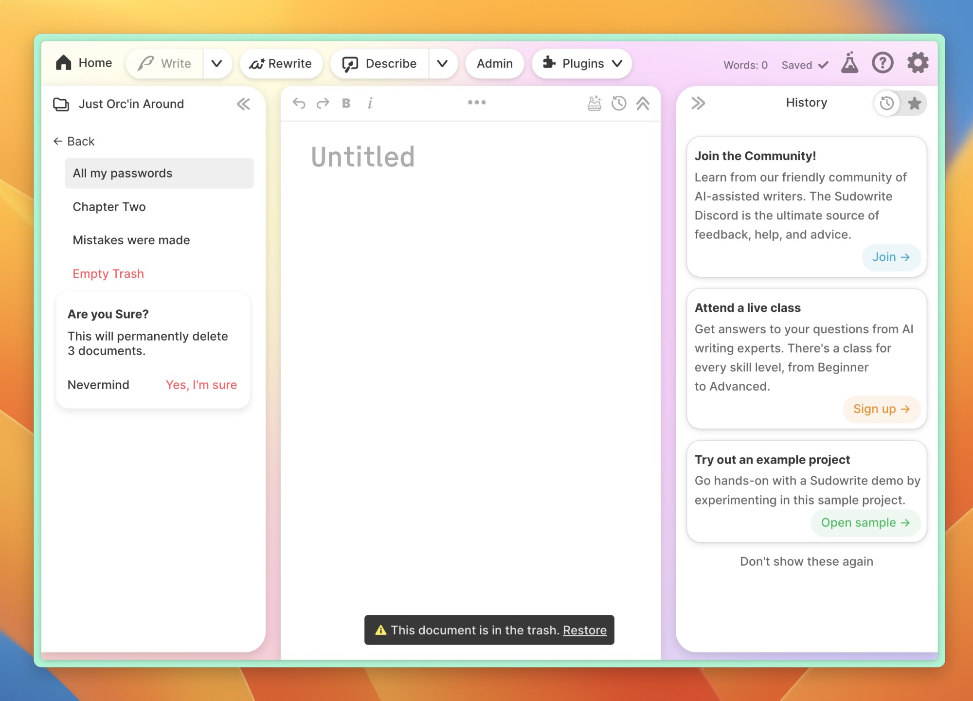
Task: Open the Labs flask icon
Action: click(849, 63)
